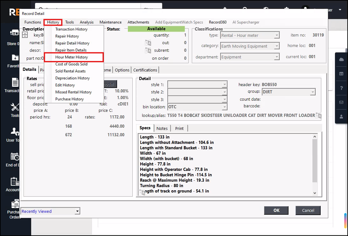Open the help question mark icon
The width and height of the screenshot is (348, 236).
tap(341, 88)
